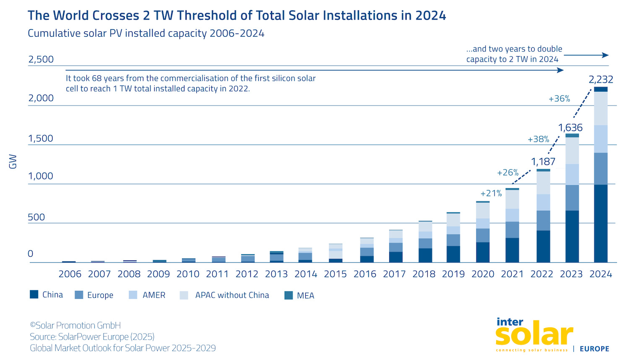Click the dark China segment of 2024 bar
Screen dimensions: 629x361
600,223
